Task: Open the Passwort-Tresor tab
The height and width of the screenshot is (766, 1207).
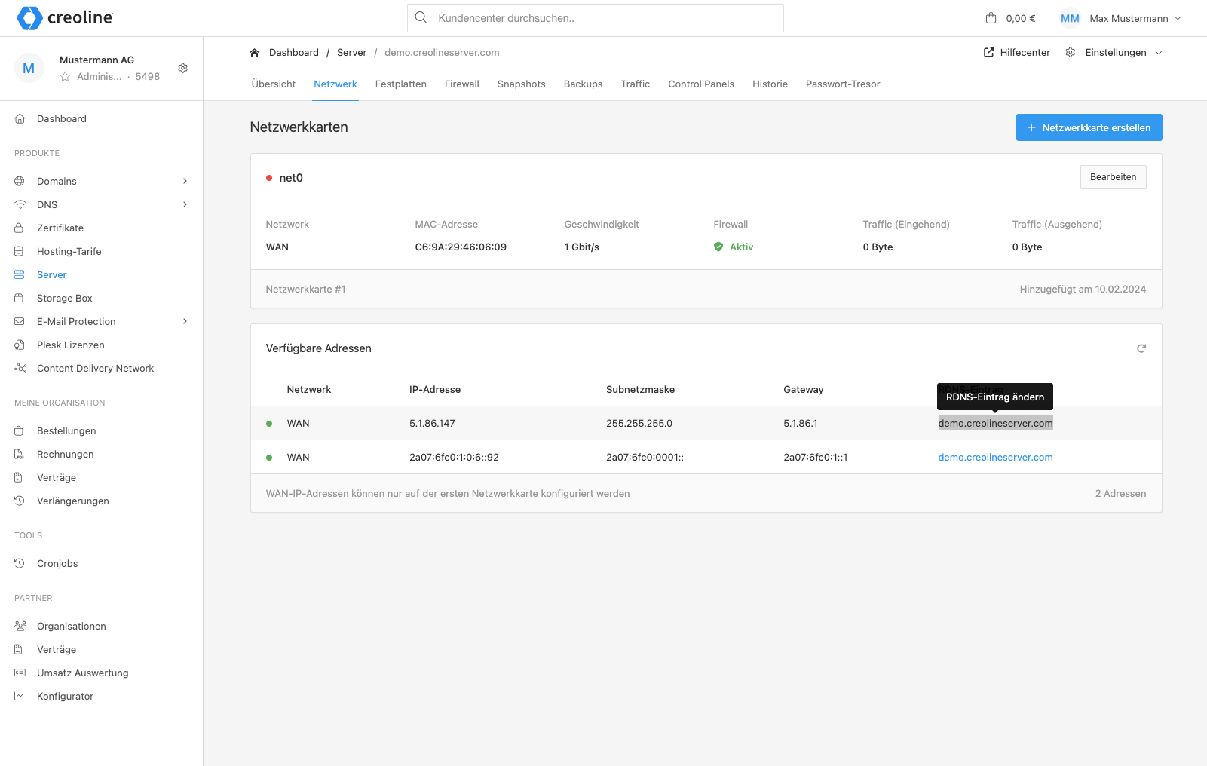Action: [x=843, y=84]
